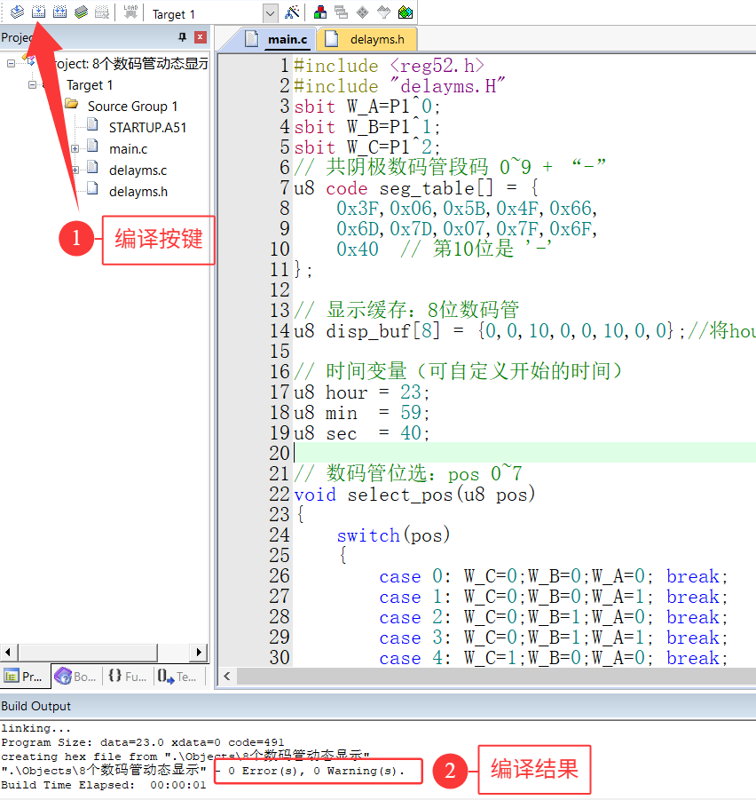Click the "case 4:" line in the switch

click(553, 658)
